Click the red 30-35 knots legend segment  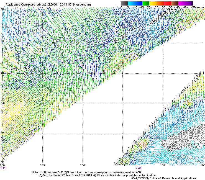click(x=167, y=3)
